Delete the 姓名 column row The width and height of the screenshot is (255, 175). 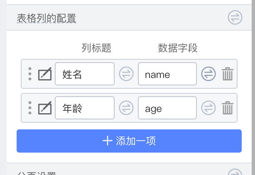coord(227,74)
